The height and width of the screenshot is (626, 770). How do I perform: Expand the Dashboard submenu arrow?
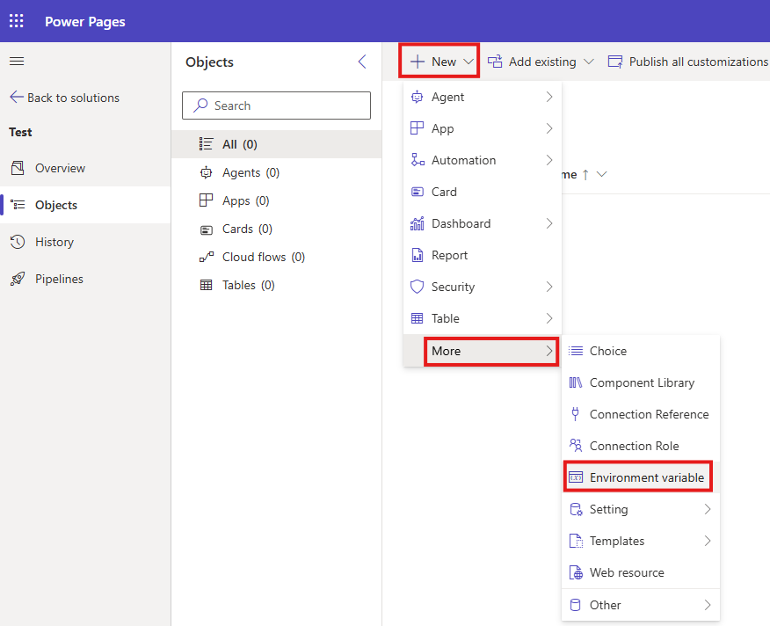point(549,223)
